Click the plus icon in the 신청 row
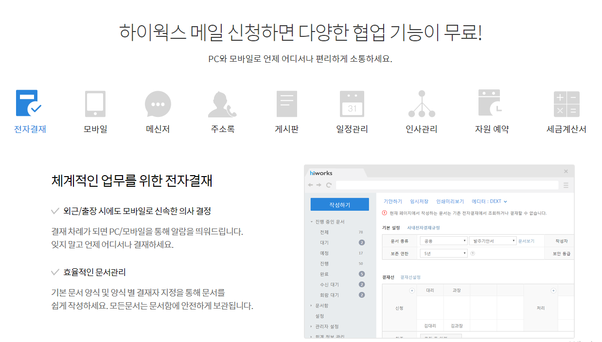The height and width of the screenshot is (342, 602). click(x=412, y=291)
